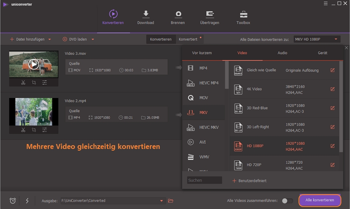Select the MOV format

(x=203, y=98)
